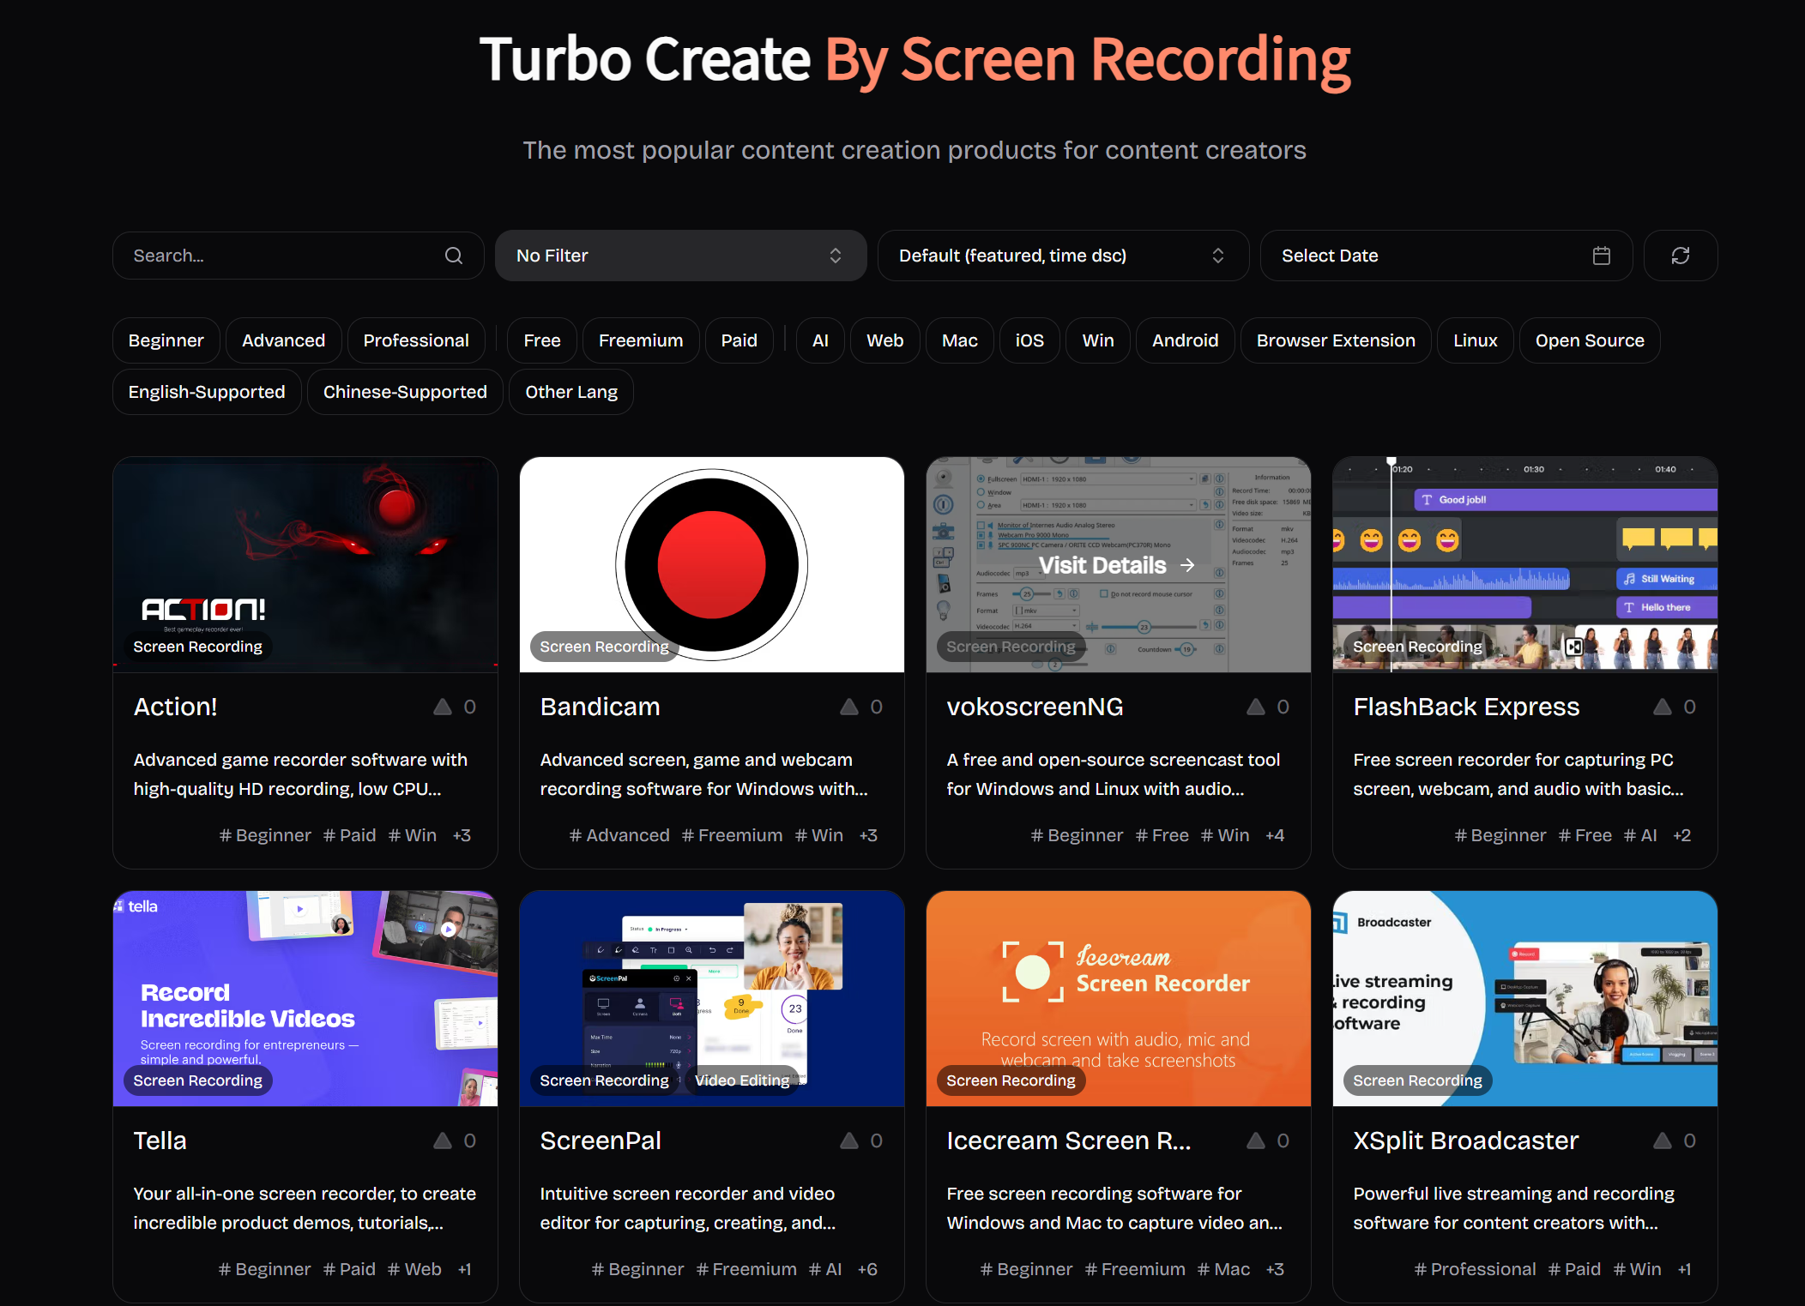Toggle the Web filter tag

click(885, 340)
